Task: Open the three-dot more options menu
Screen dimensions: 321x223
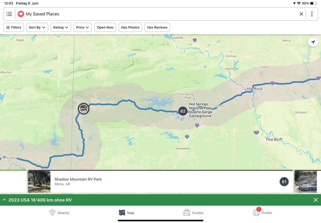Action: click(x=312, y=14)
